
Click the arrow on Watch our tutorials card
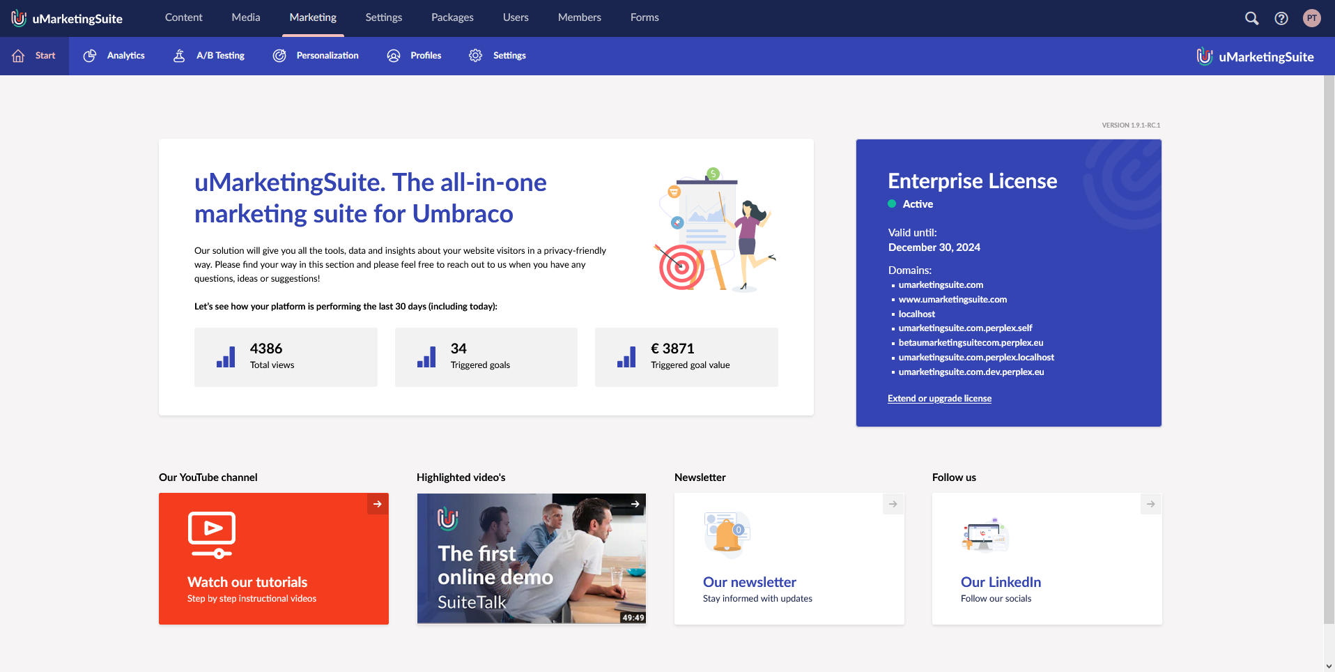(378, 504)
